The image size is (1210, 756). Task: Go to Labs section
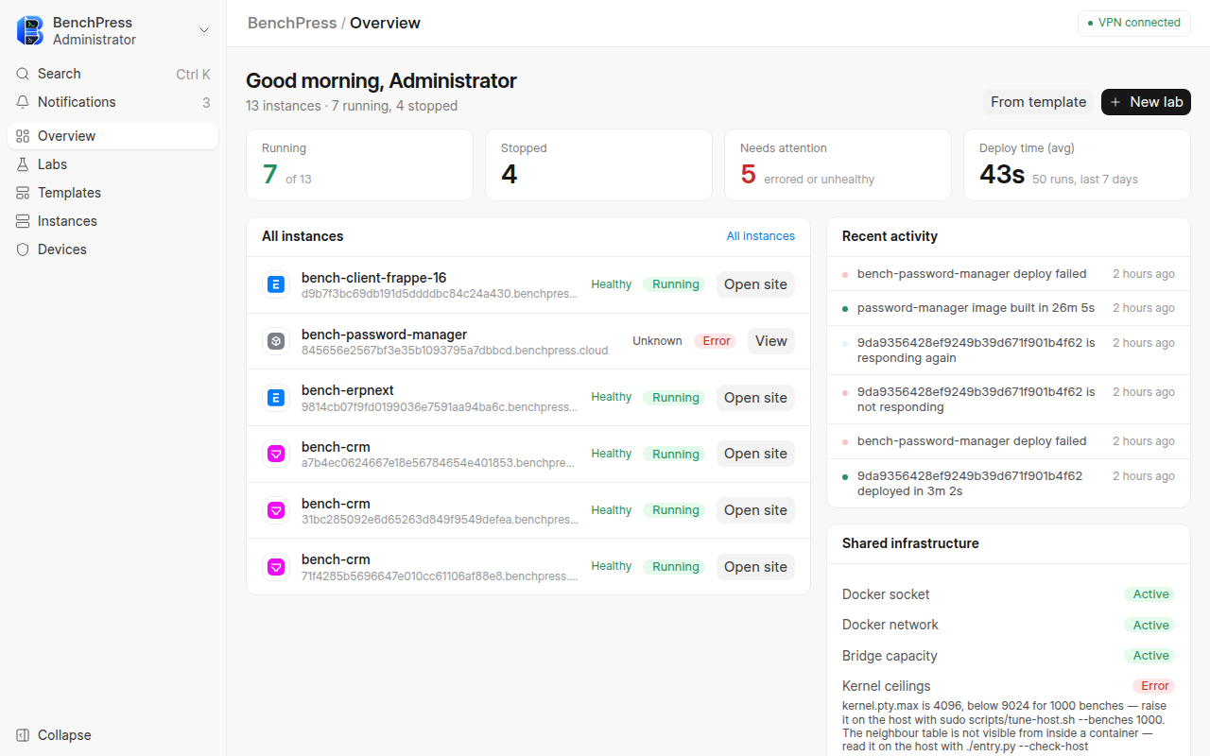(113, 164)
